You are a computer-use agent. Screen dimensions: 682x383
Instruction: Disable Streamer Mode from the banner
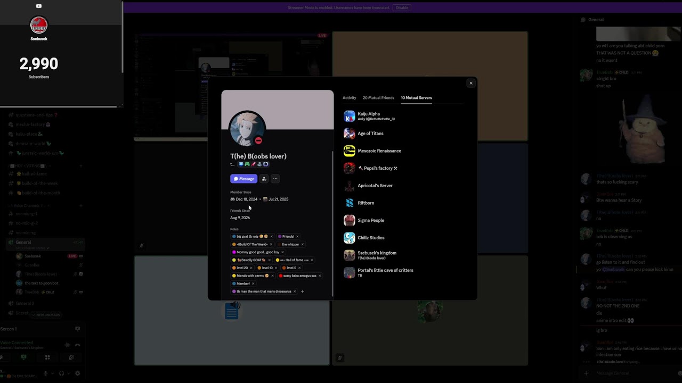402,7
